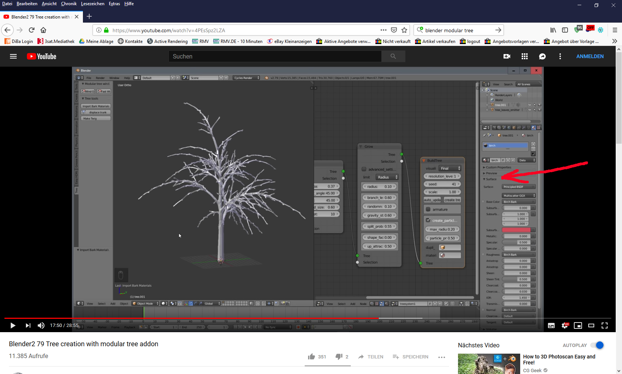This screenshot has width=622, height=374.
Task: Open the YouTube messages icon
Action: (542, 56)
